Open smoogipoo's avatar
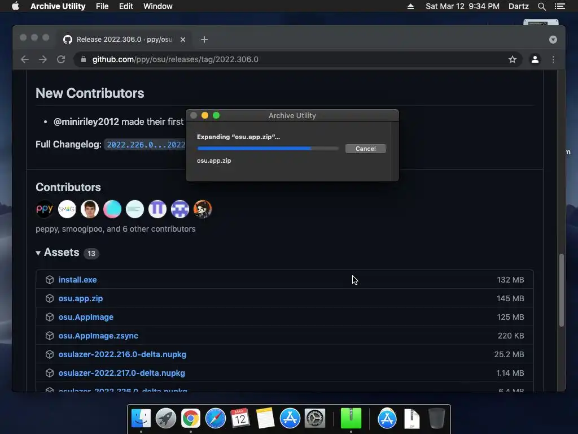Viewport: 578px width, 434px height. point(67,209)
